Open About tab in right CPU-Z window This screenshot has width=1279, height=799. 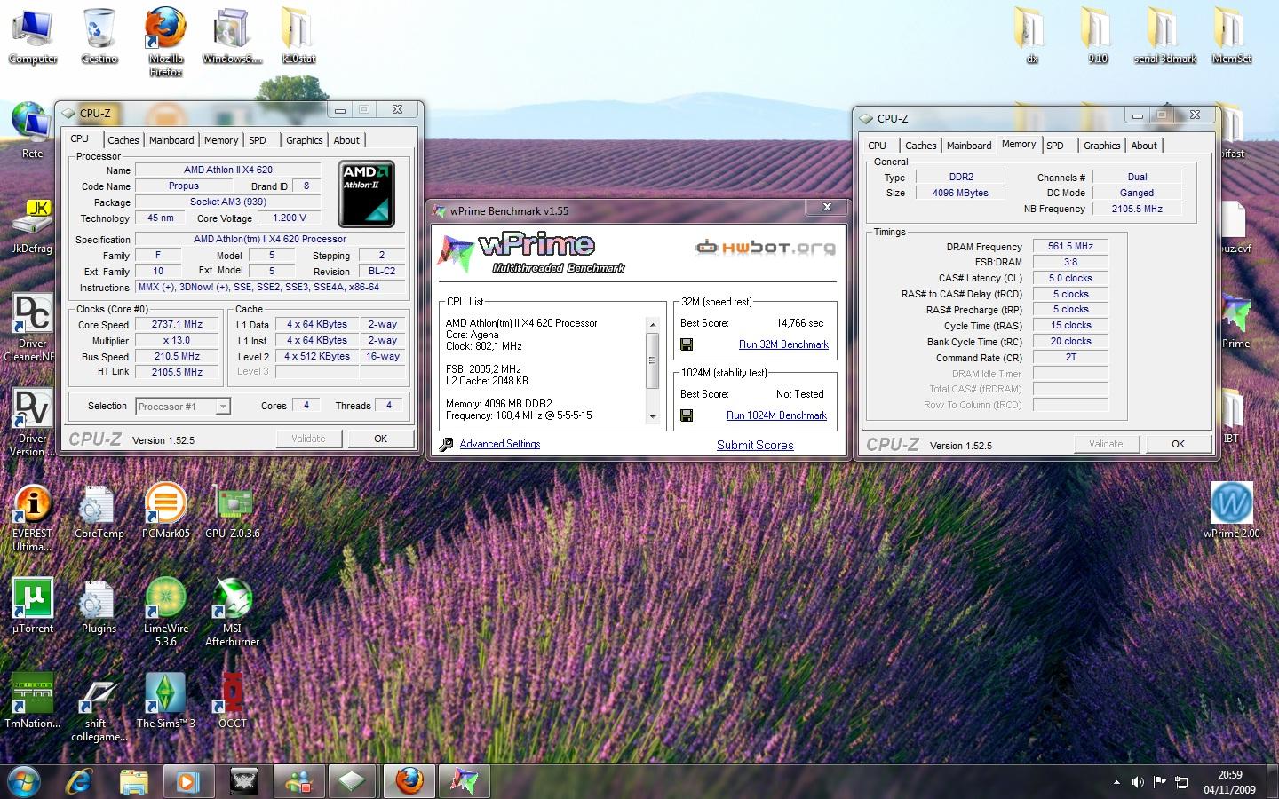pos(1144,146)
